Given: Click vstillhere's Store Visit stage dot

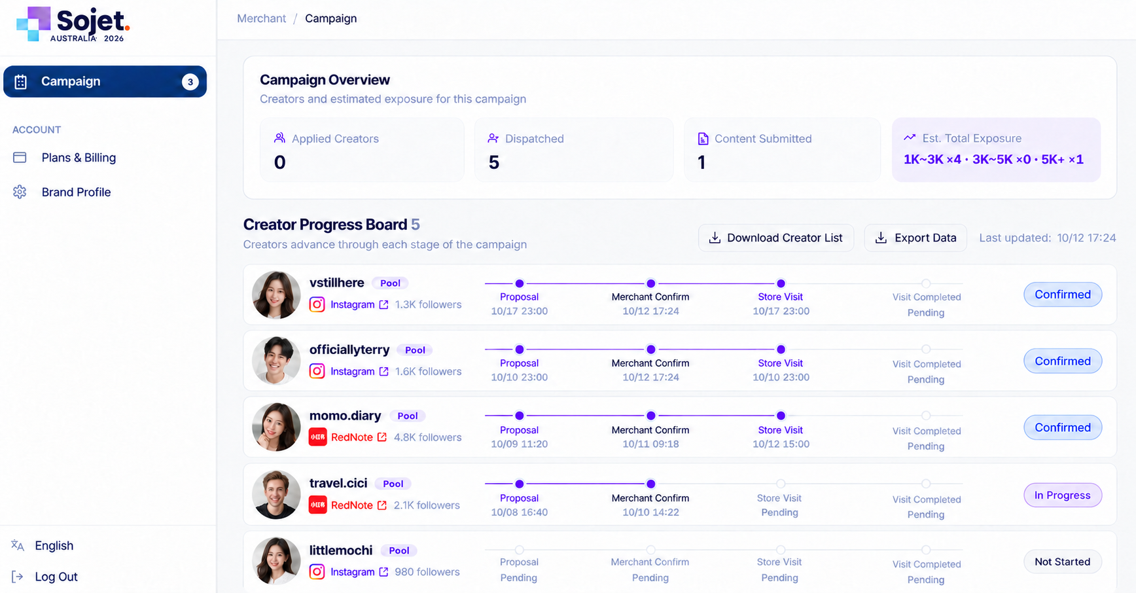Looking at the screenshot, I should pyautogui.click(x=781, y=283).
